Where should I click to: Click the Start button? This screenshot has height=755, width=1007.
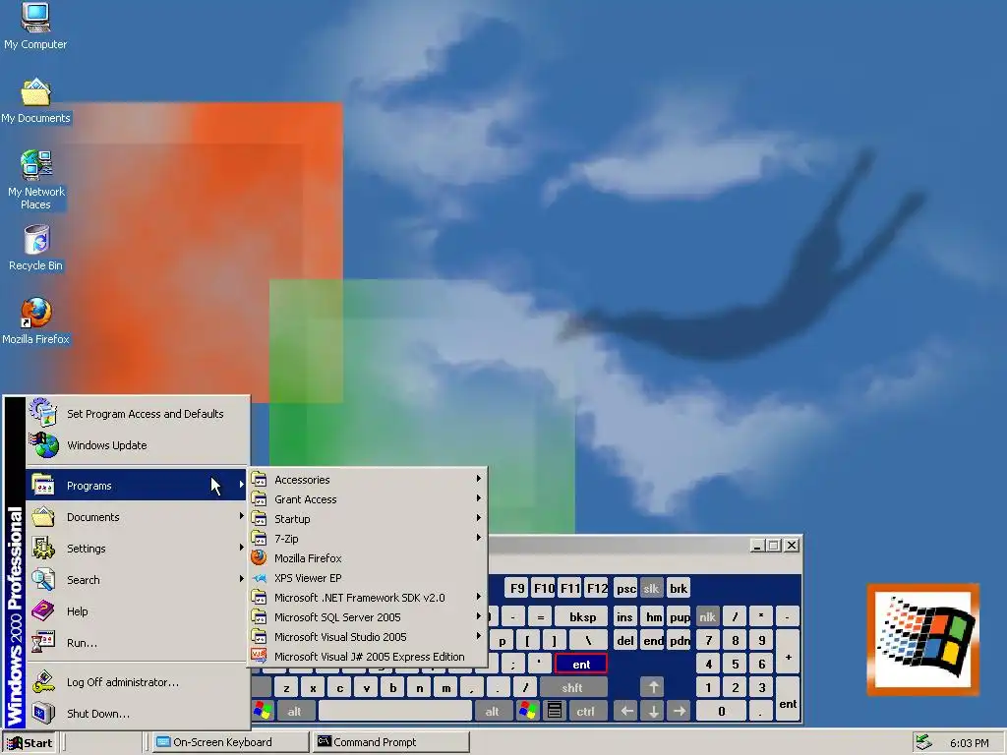[x=30, y=743]
